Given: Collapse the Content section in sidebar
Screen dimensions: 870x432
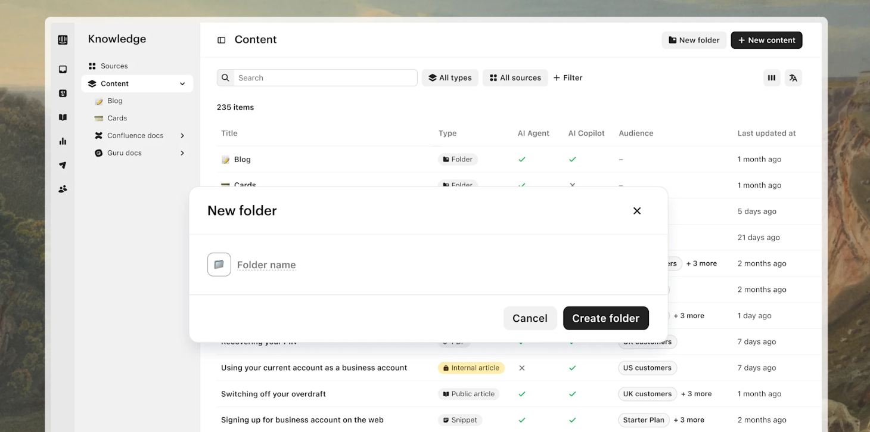Looking at the screenshot, I should [182, 84].
